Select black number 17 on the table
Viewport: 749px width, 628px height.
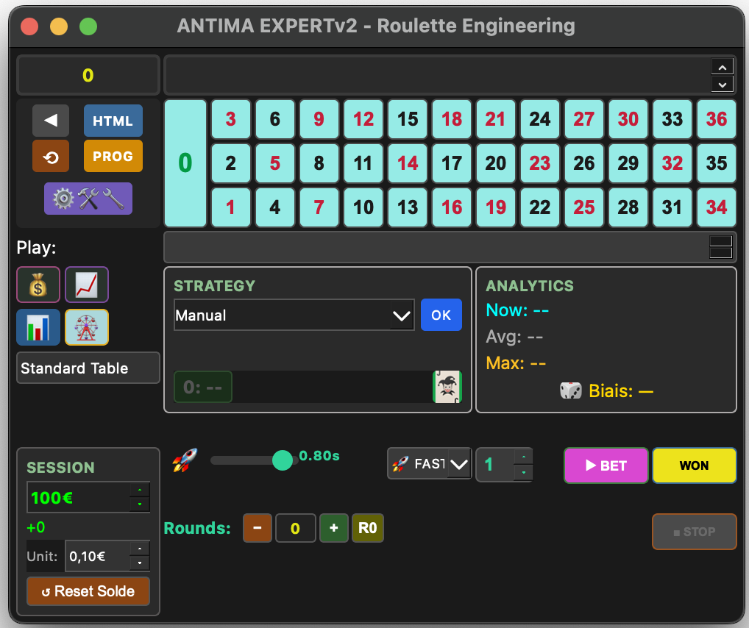click(452, 163)
